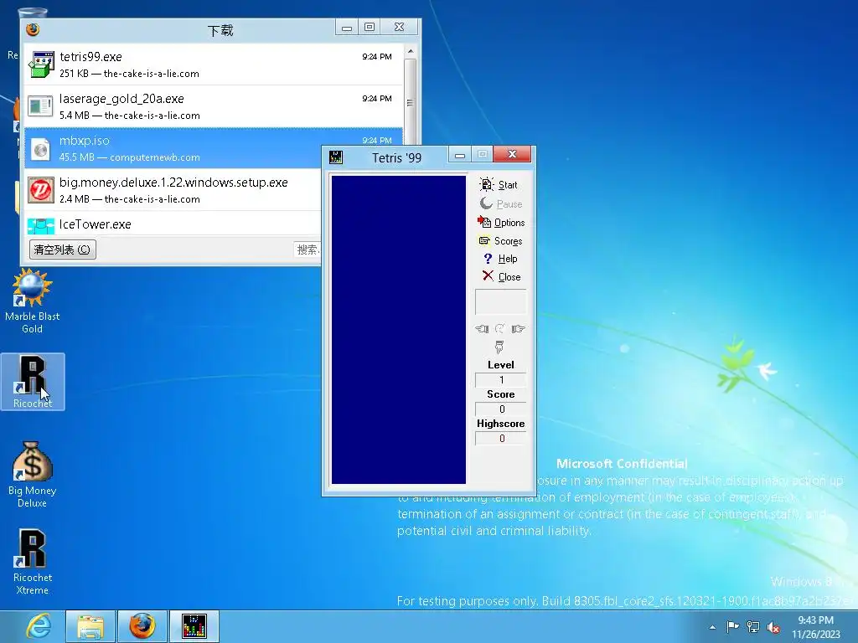Click the Tetris '99 taskbar button
Viewport: 858px width, 643px height.
(194, 626)
